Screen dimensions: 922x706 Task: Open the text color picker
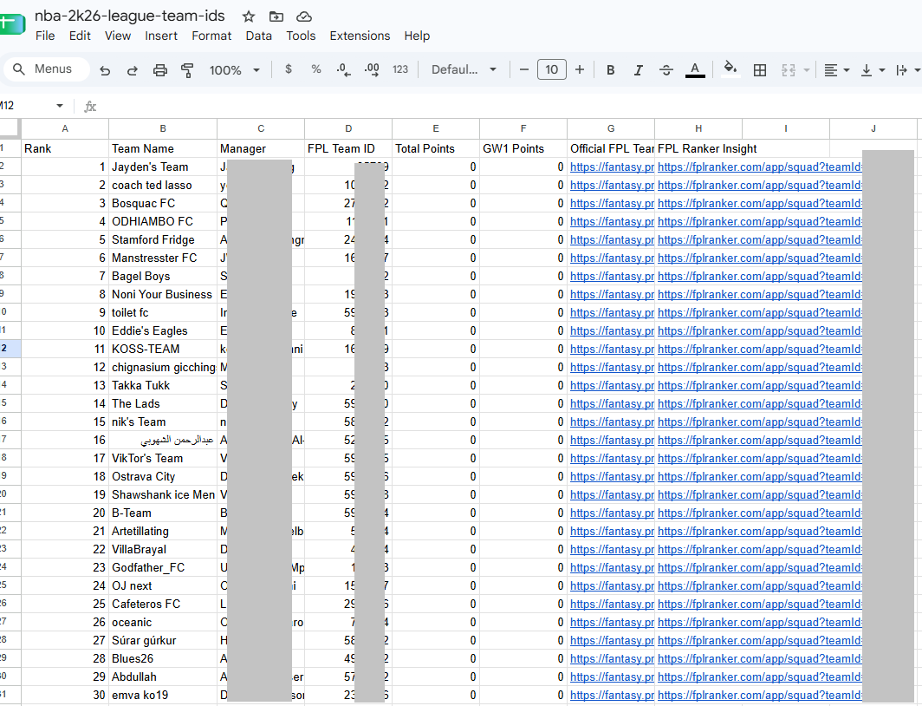pyautogui.click(x=695, y=70)
